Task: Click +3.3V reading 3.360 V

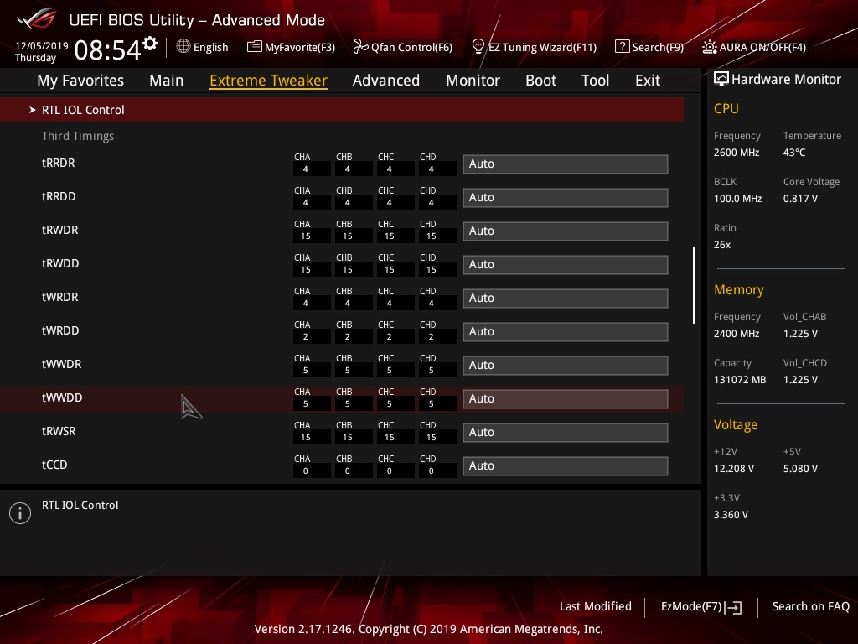Action: pos(731,515)
